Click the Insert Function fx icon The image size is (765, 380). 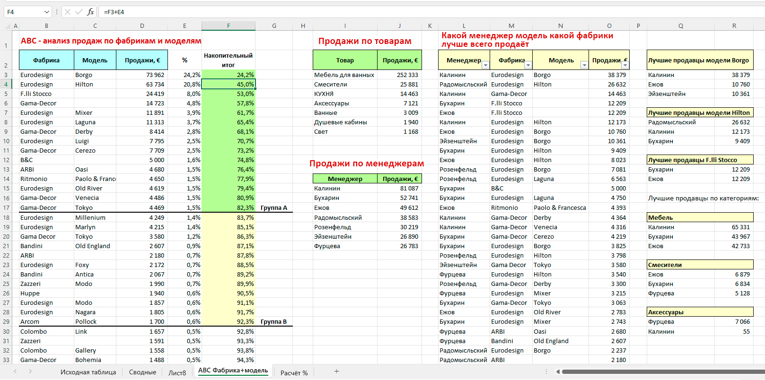(90, 12)
